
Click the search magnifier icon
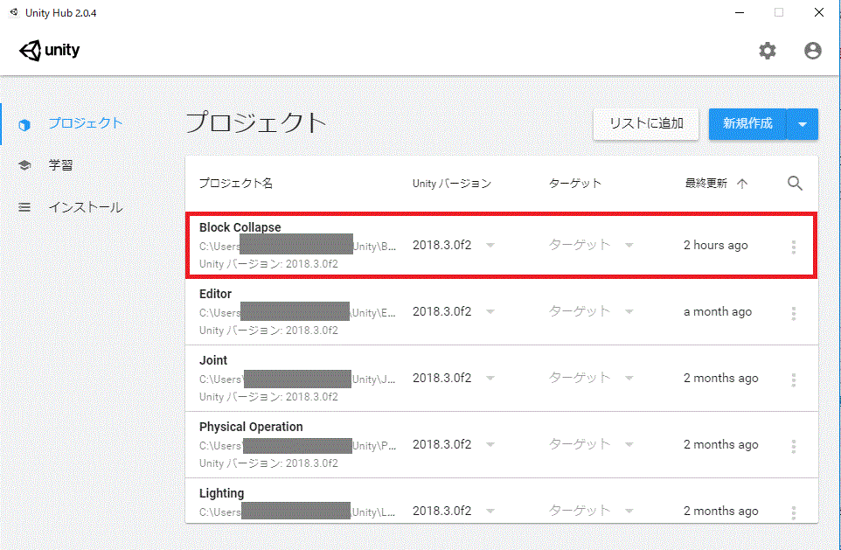pos(795,184)
